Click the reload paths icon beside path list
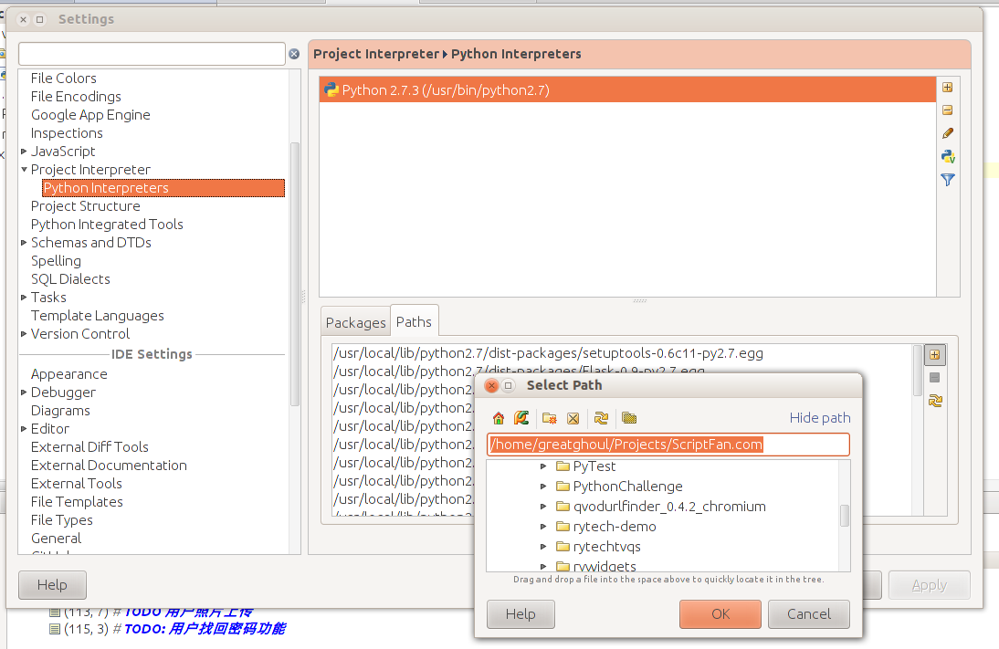999x649 pixels. 935,401
